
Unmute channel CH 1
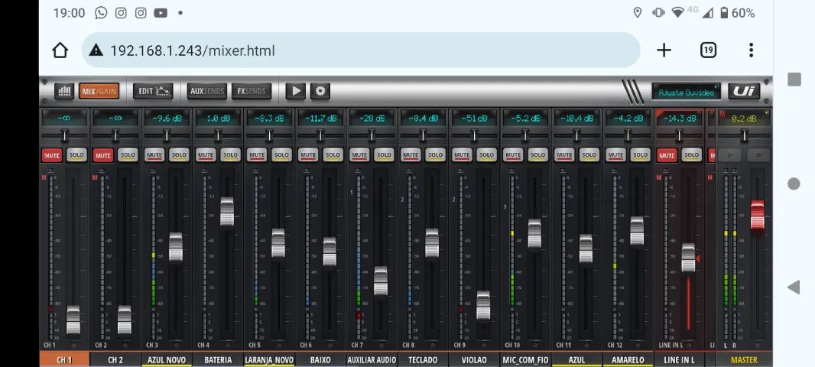[x=52, y=155]
